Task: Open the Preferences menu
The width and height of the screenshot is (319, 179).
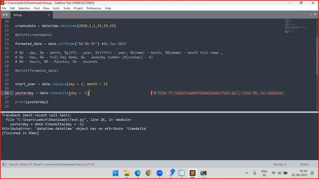Action: (x=94, y=8)
